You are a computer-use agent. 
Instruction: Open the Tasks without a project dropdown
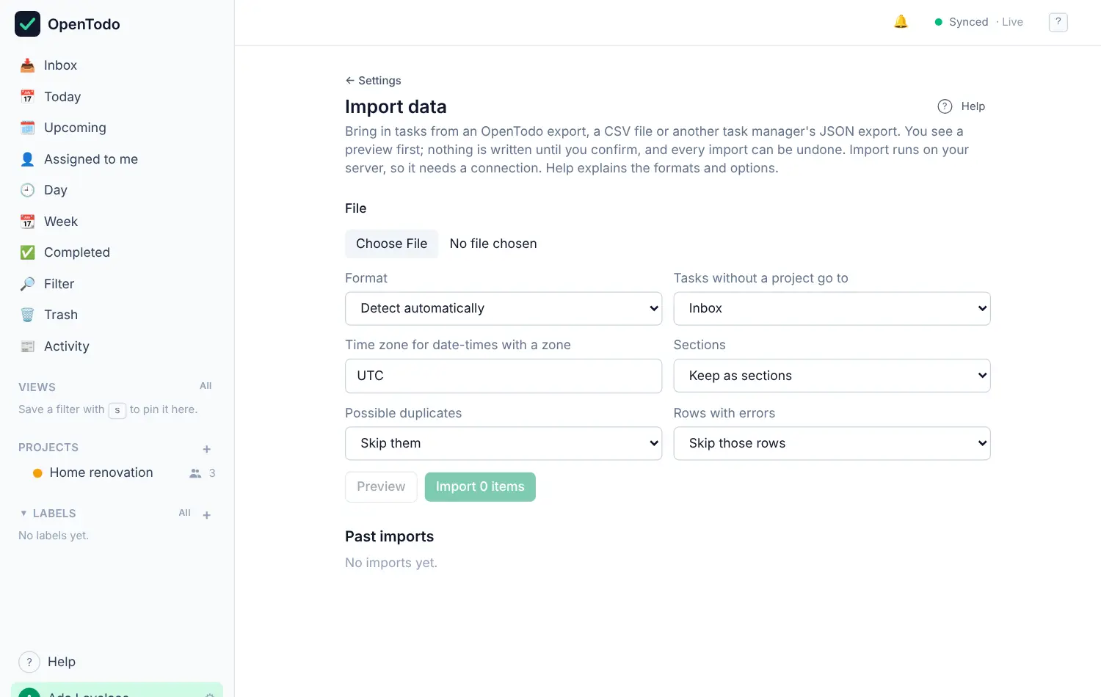click(x=832, y=309)
